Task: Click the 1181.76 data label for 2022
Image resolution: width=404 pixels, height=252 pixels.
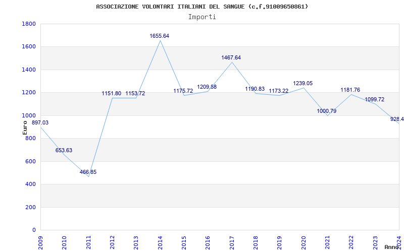Action: [350, 90]
